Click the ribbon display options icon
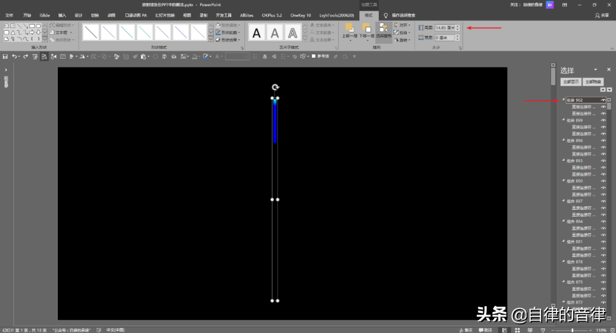Screen dimensions: 616x333 point(565,5)
